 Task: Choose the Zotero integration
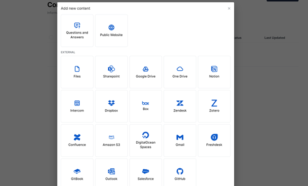214,106
